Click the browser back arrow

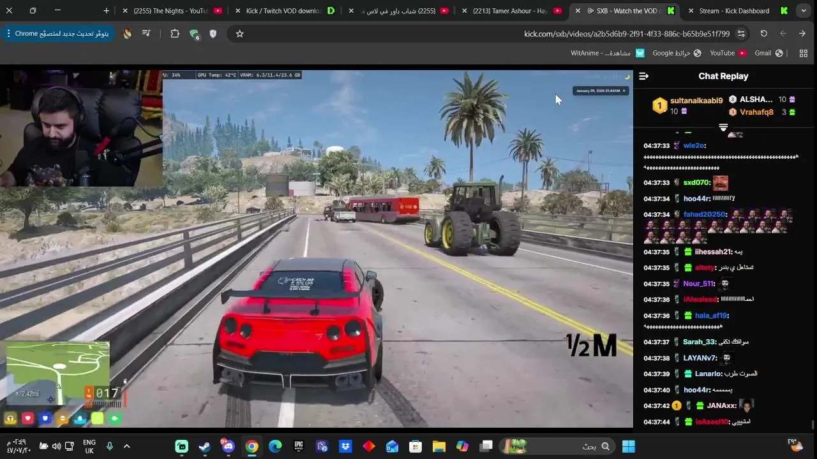point(802,34)
